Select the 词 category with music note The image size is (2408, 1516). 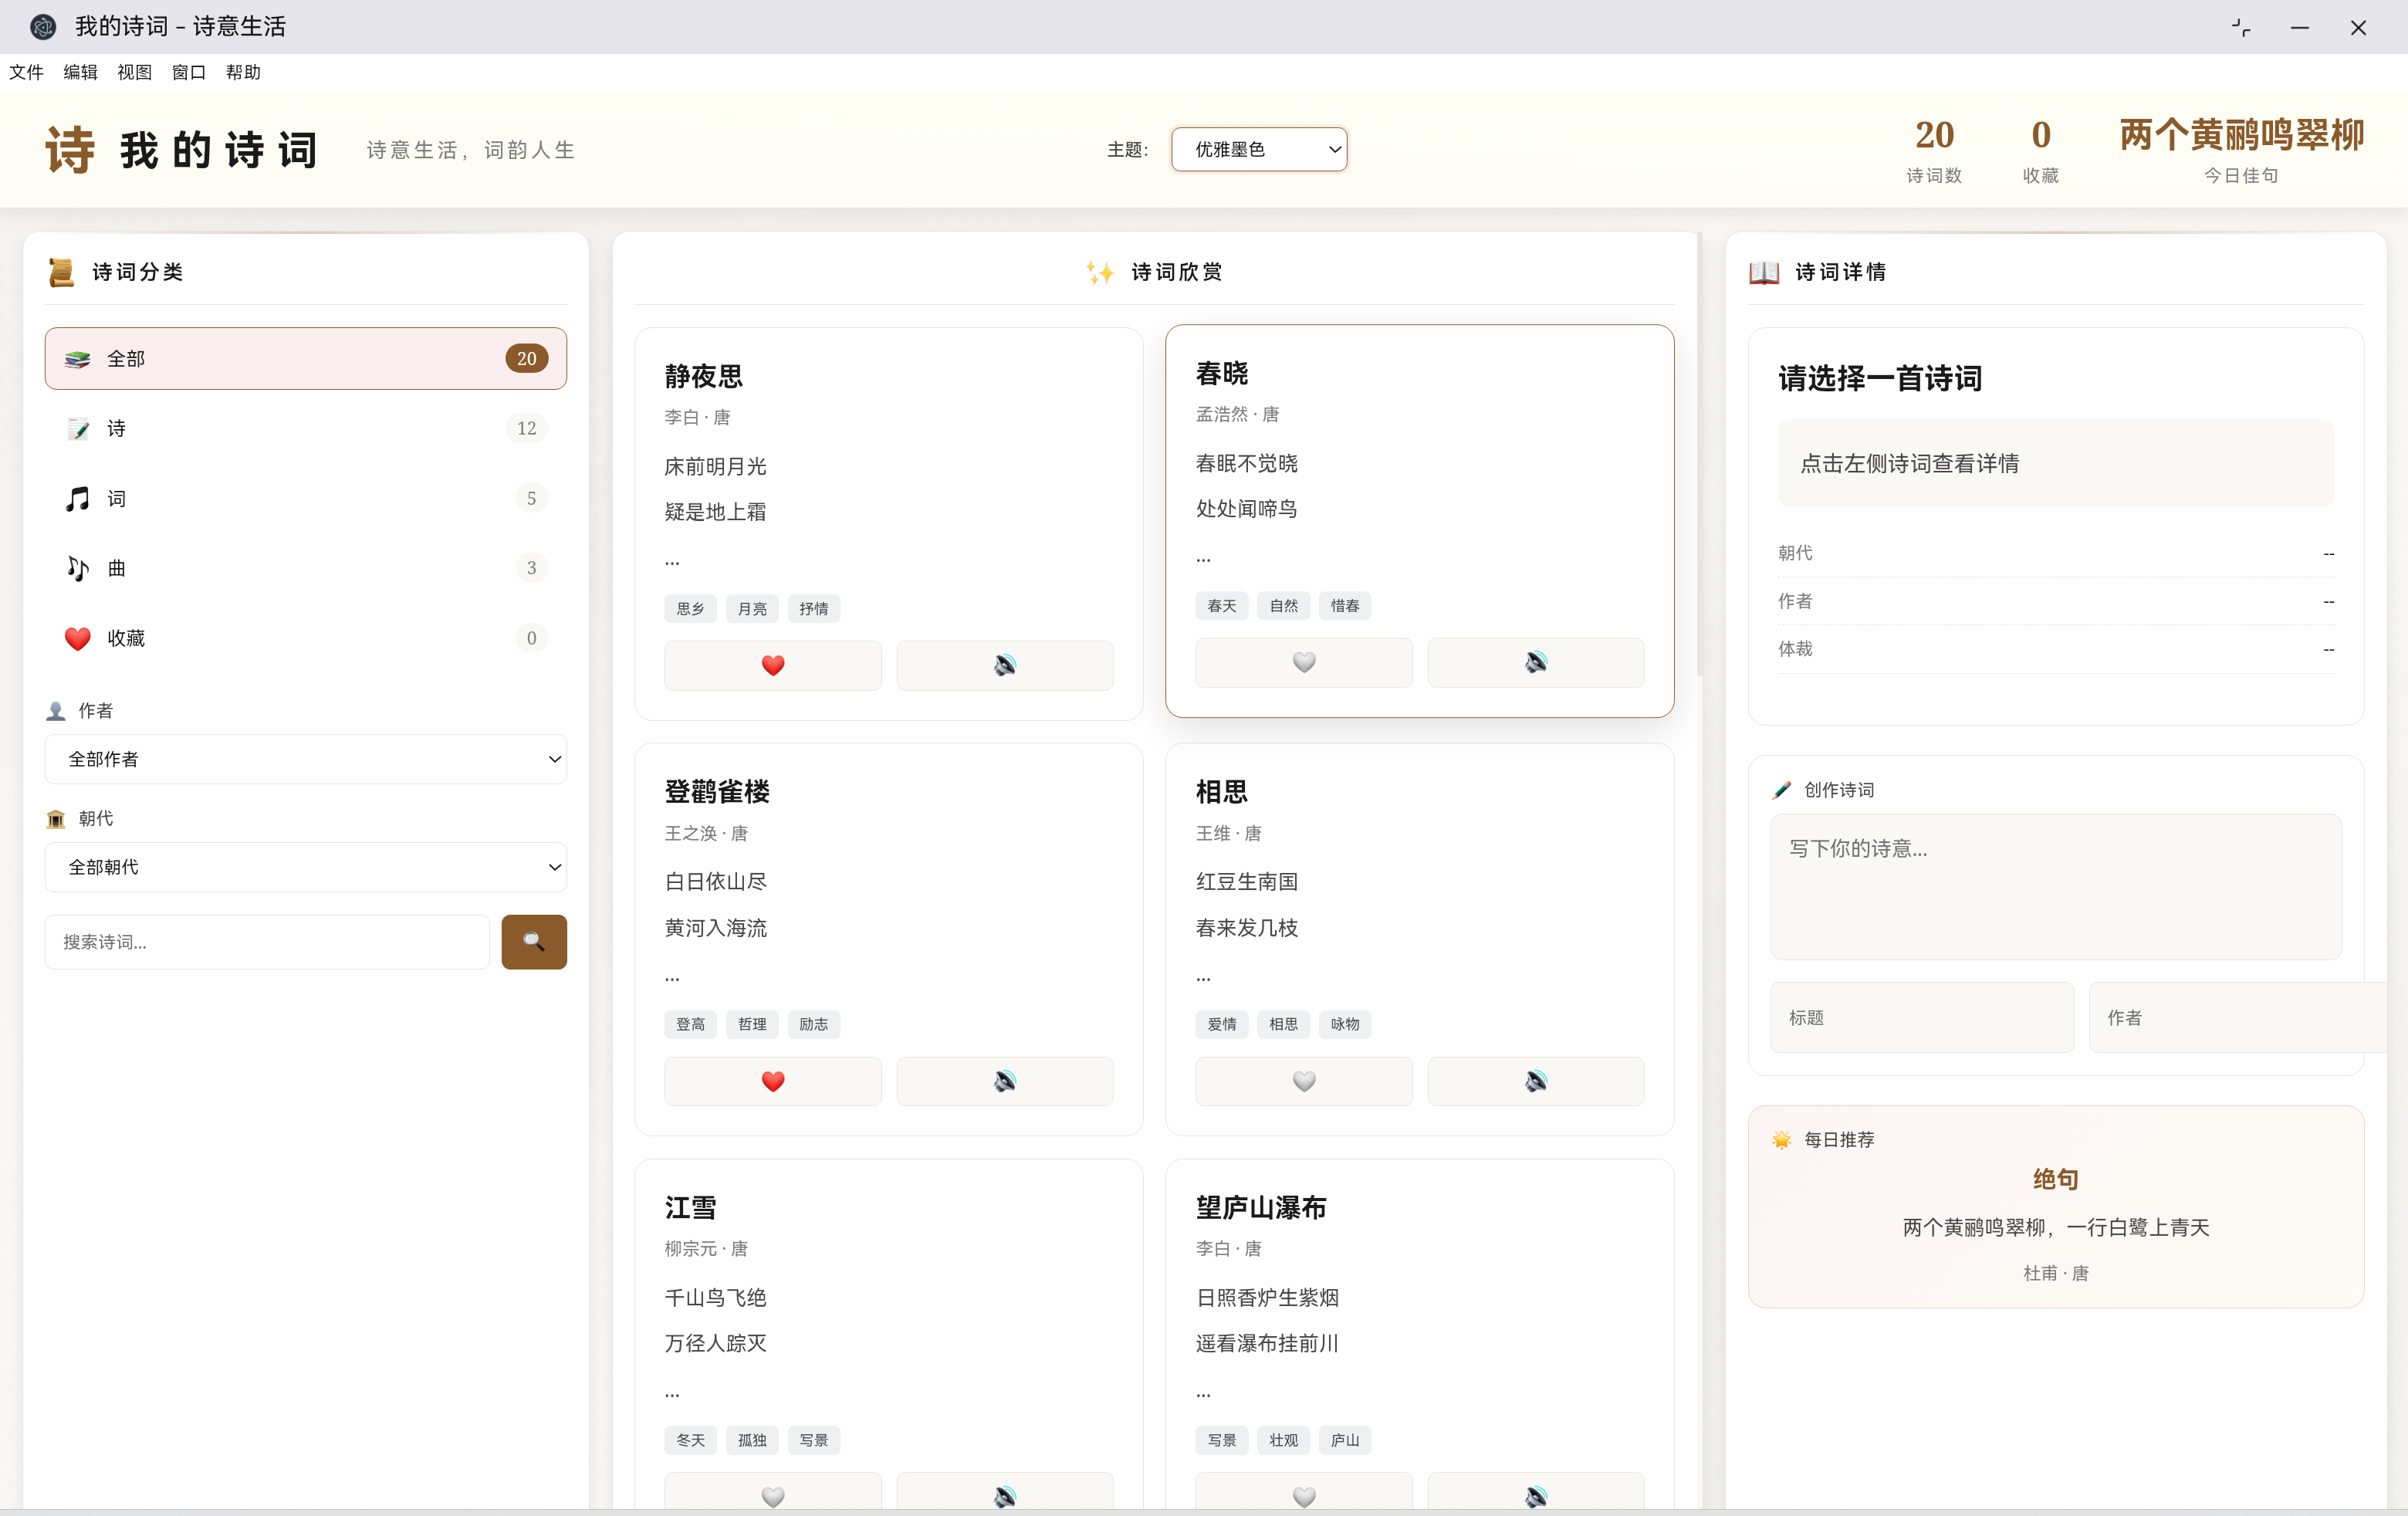(x=306, y=499)
